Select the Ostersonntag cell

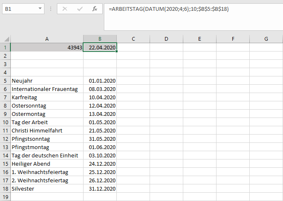[x=47, y=105]
